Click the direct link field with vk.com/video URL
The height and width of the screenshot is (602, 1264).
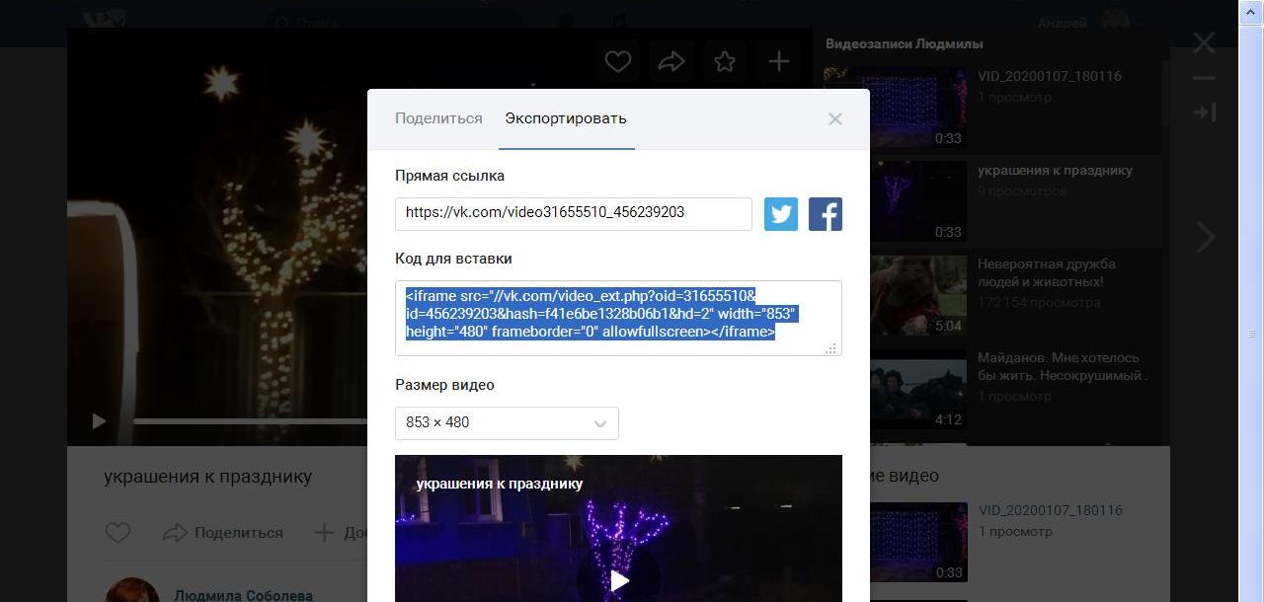tap(574, 213)
